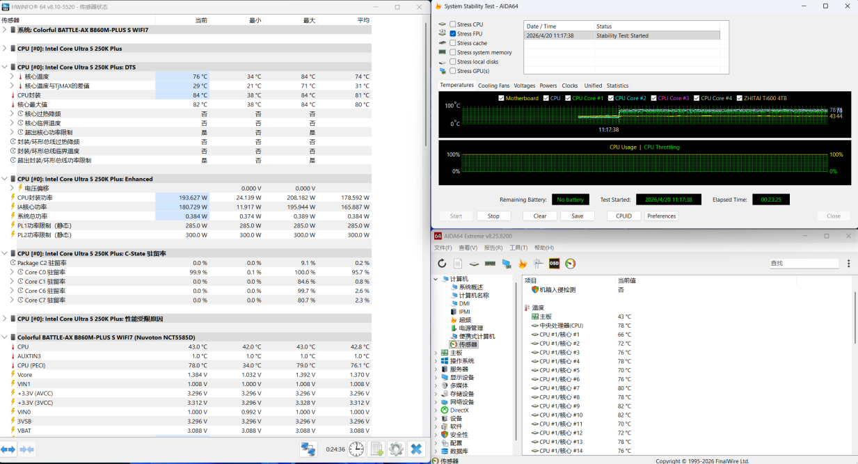The height and width of the screenshot is (464, 858).
Task: Enable the Stress CPU checkbox
Action: (453, 24)
